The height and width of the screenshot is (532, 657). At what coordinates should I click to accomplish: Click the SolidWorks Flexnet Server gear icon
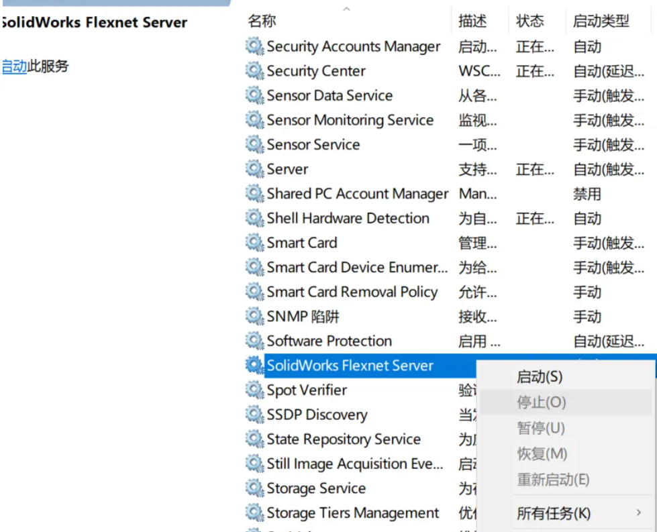(x=254, y=365)
